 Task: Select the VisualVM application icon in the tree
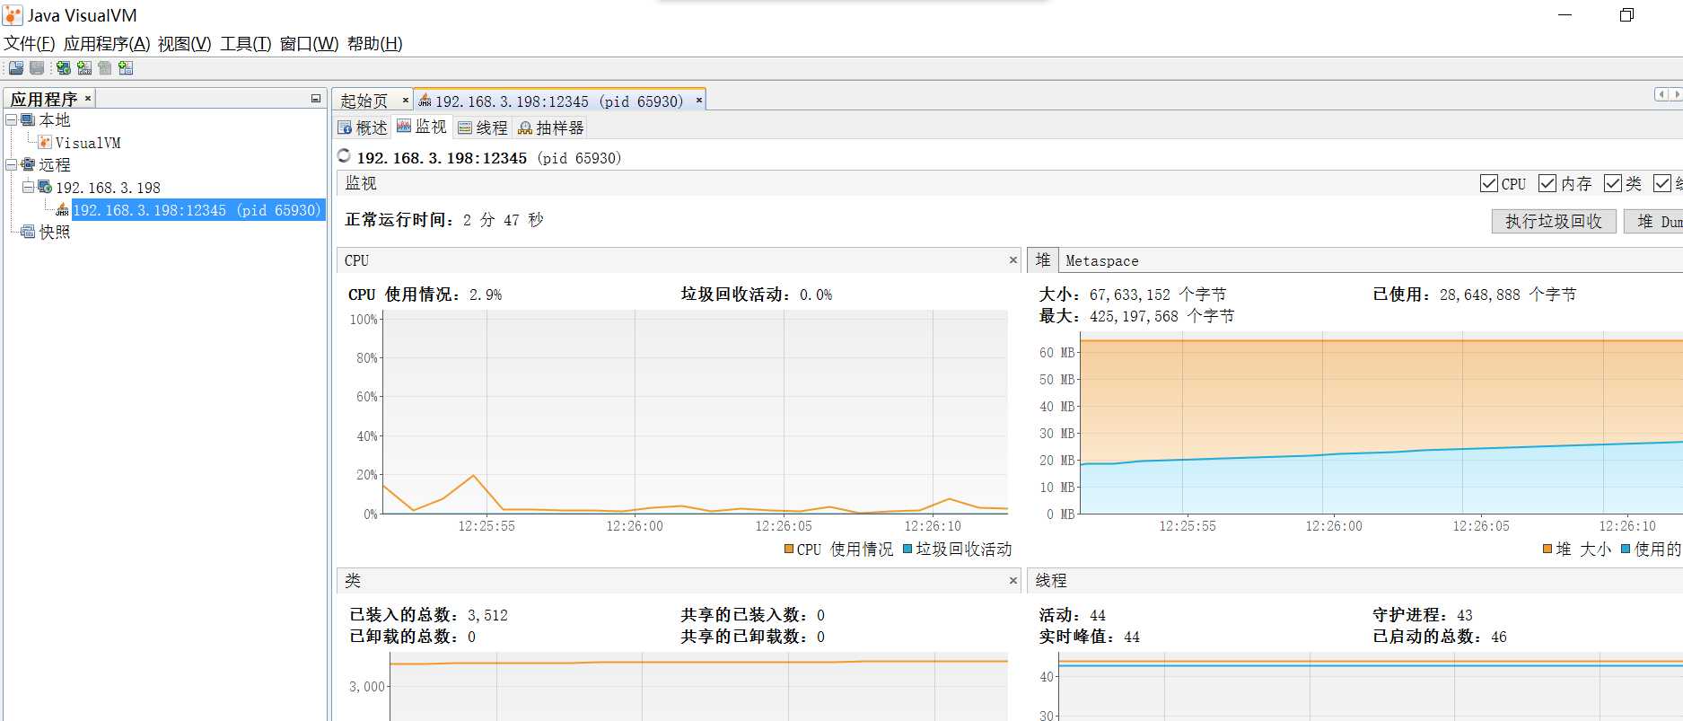pyautogui.click(x=45, y=142)
